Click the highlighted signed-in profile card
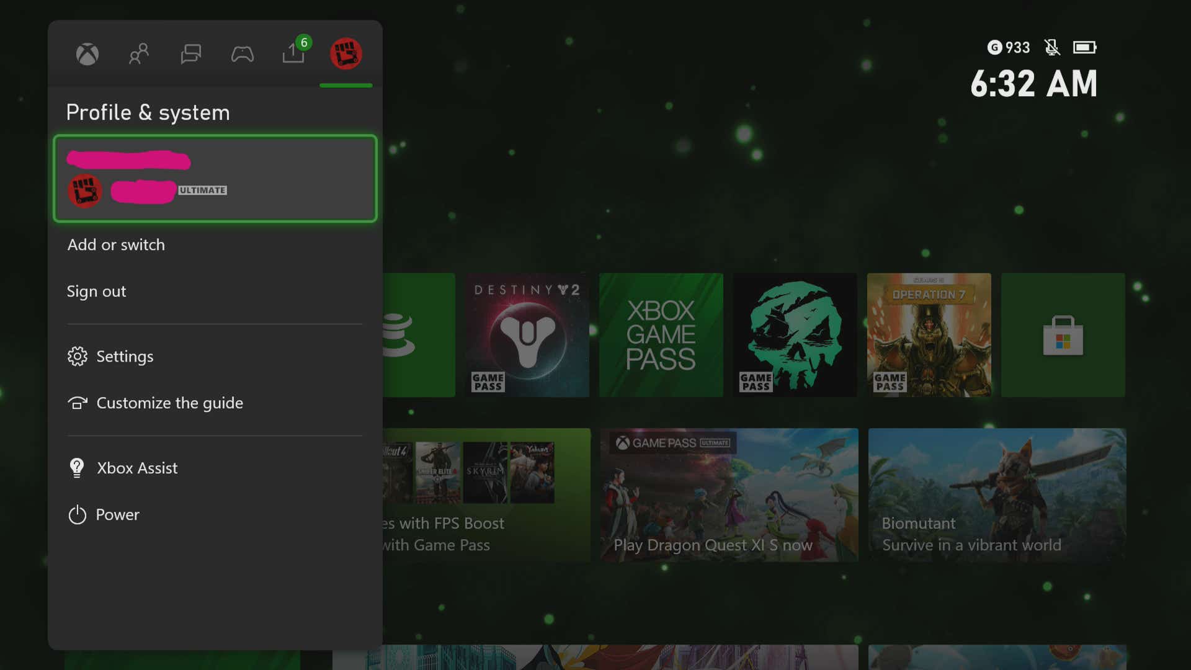 click(215, 179)
